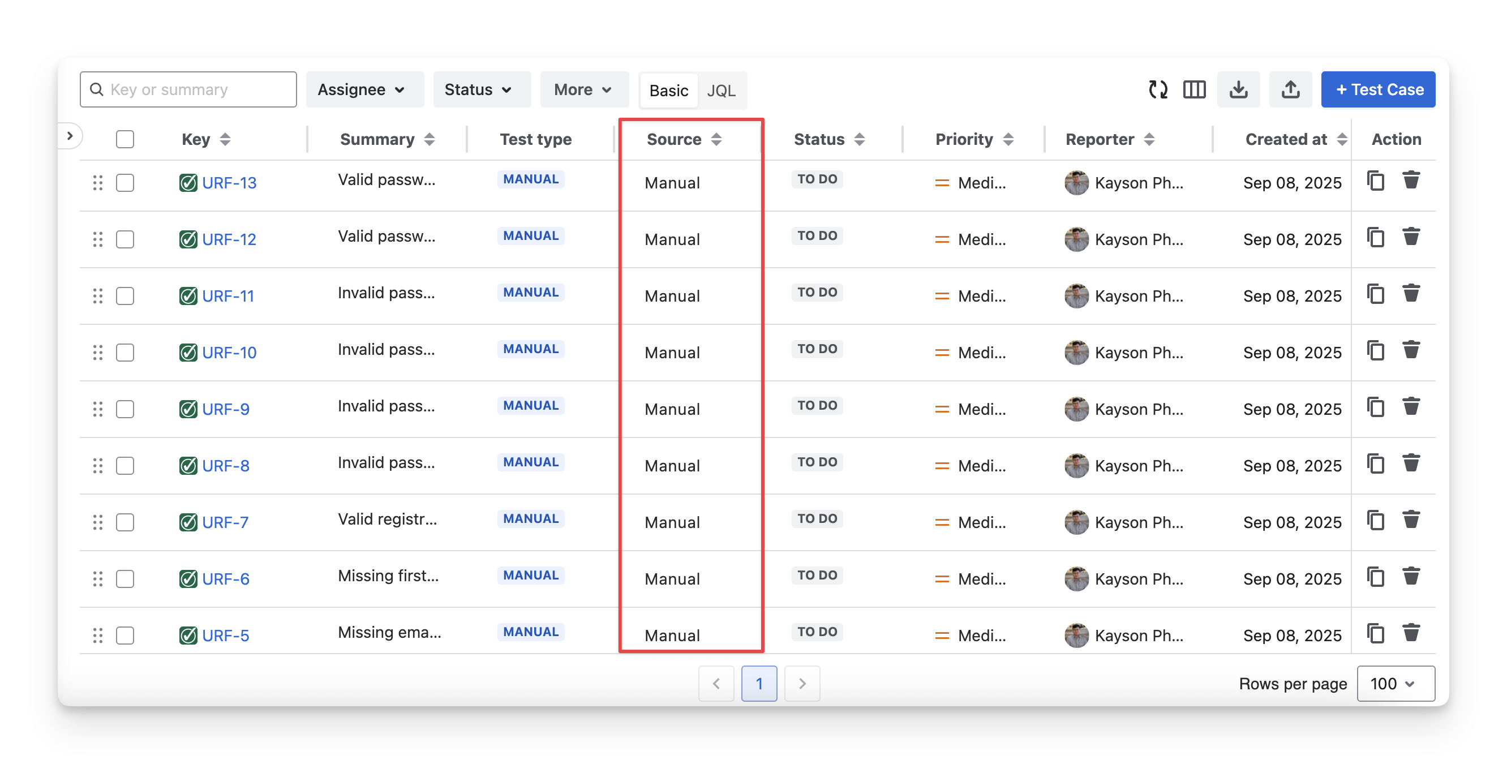The image size is (1507, 764).
Task: Sort table by the Key column
Action: click(225, 139)
